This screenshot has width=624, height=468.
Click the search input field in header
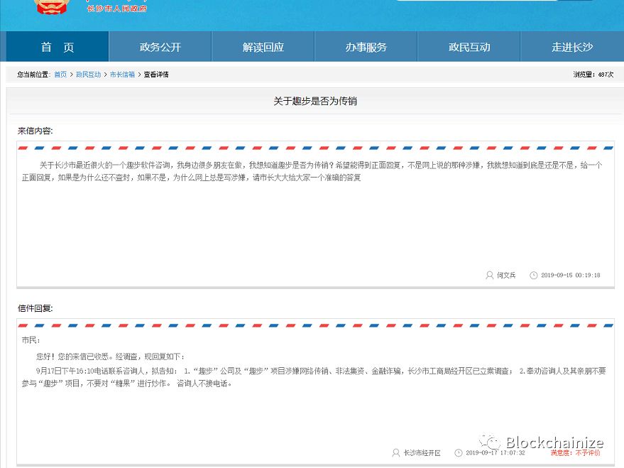[x=477, y=1]
